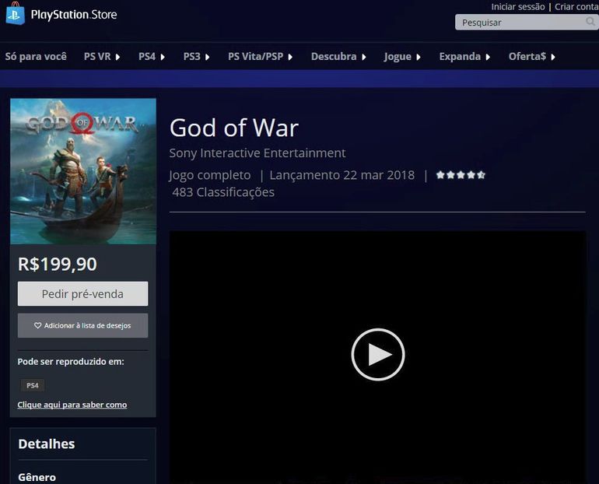The width and height of the screenshot is (599, 484).
Task: Click Adicionar à lista de desejos button
Action: (x=83, y=325)
